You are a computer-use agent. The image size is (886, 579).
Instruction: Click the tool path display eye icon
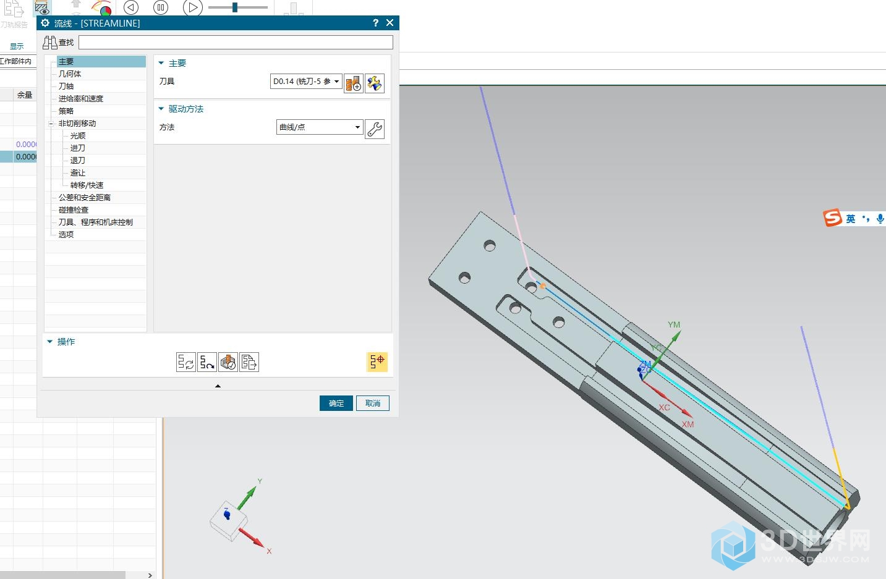click(x=41, y=8)
